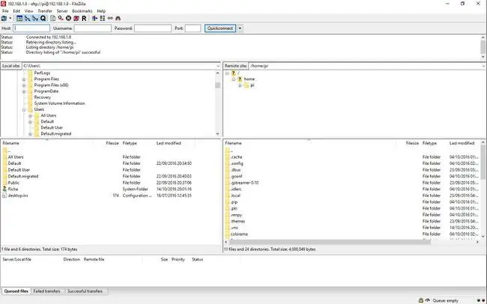Expand ProgramData tree node

click(24, 91)
